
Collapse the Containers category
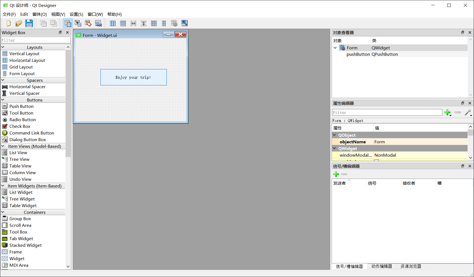(x=3, y=212)
